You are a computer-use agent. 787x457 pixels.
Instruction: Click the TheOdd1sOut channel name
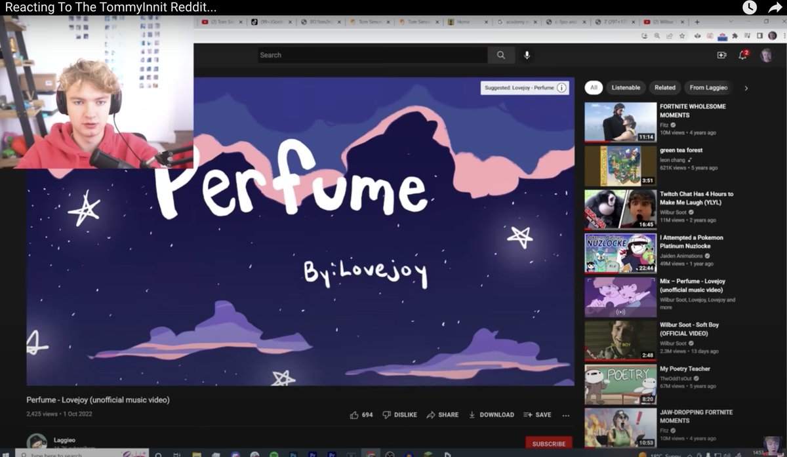click(677, 378)
